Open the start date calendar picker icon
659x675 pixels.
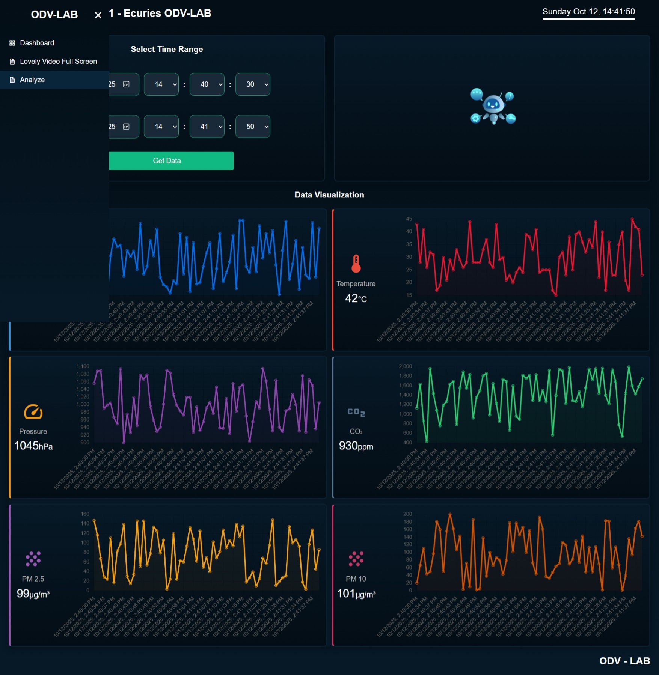[x=126, y=84]
